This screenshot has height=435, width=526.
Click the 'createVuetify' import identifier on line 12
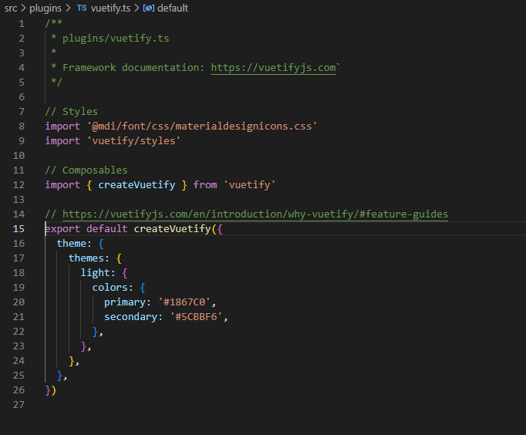(137, 185)
